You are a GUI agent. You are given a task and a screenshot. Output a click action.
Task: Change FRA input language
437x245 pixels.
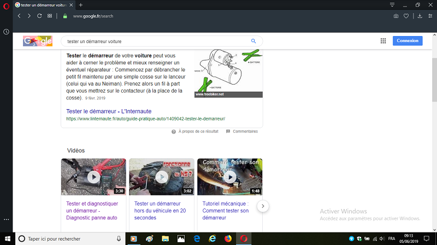click(392, 239)
